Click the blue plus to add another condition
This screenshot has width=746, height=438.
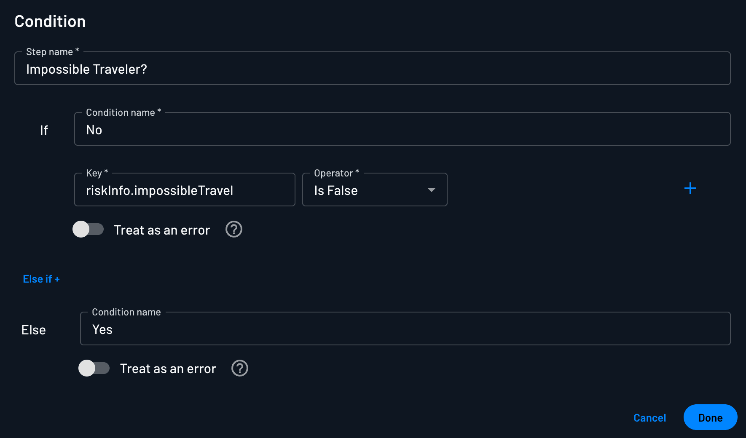pyautogui.click(x=690, y=189)
